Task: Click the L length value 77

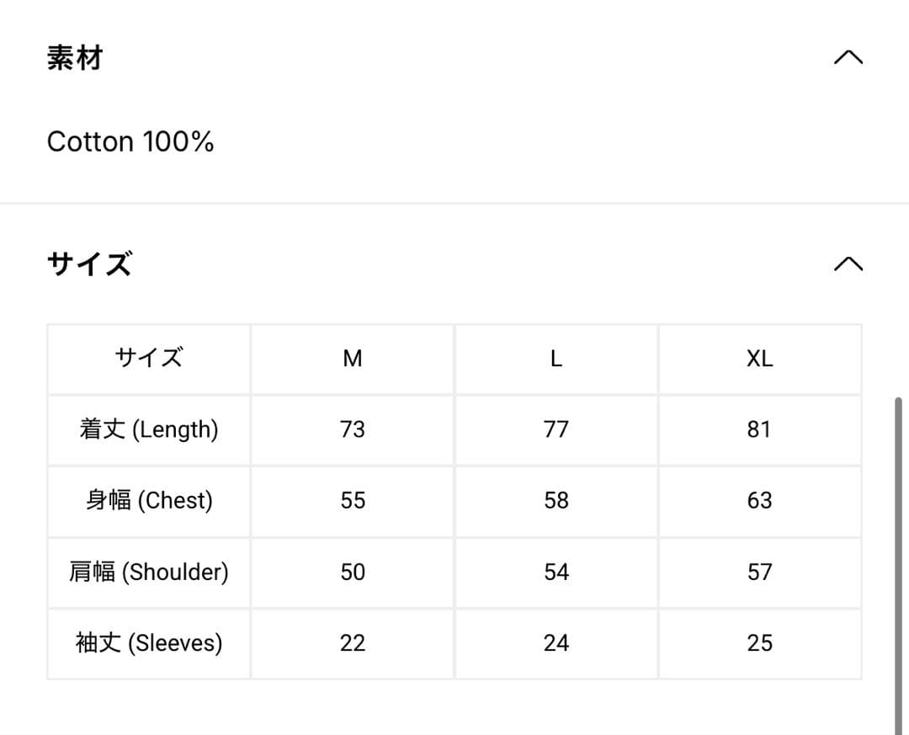Action: 555,429
